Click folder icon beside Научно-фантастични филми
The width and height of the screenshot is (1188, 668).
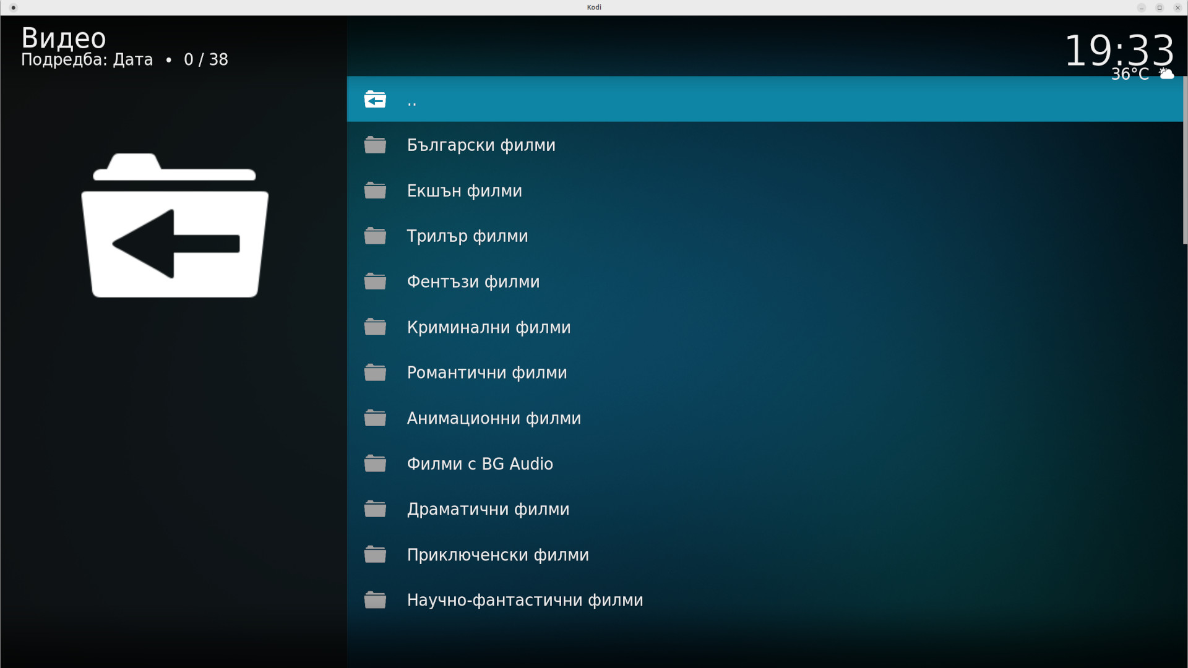pyautogui.click(x=375, y=600)
